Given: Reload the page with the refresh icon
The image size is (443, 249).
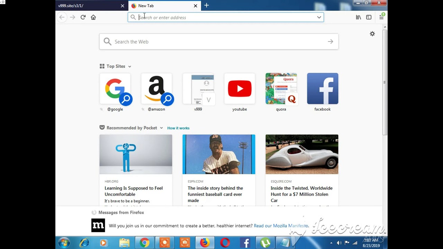Looking at the screenshot, I should click(x=83, y=17).
